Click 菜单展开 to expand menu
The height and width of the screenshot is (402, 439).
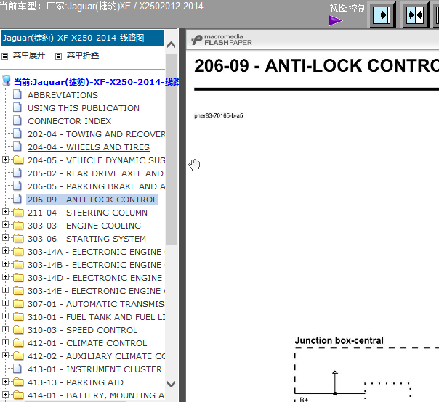29,55
